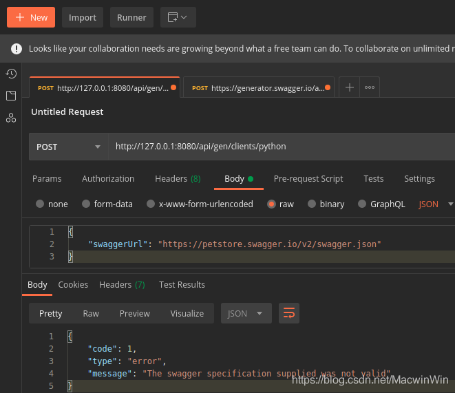The width and height of the screenshot is (455, 393).
Task: Switch to the Tests tab
Action: click(374, 179)
